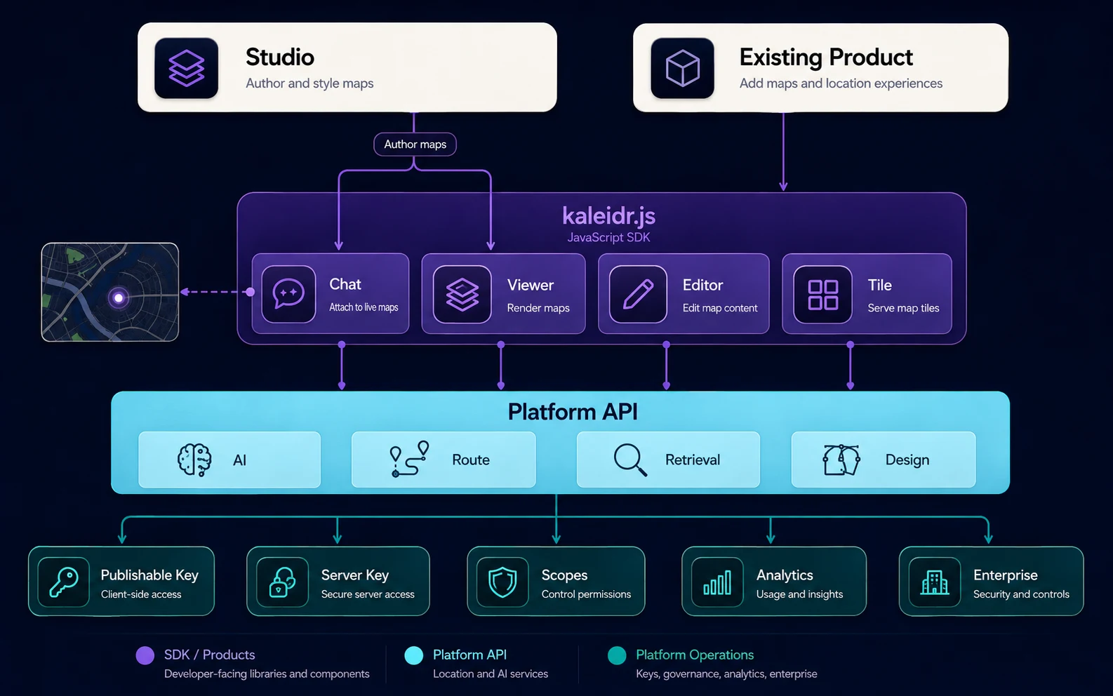Click the Publishable Key key icon

(x=64, y=582)
